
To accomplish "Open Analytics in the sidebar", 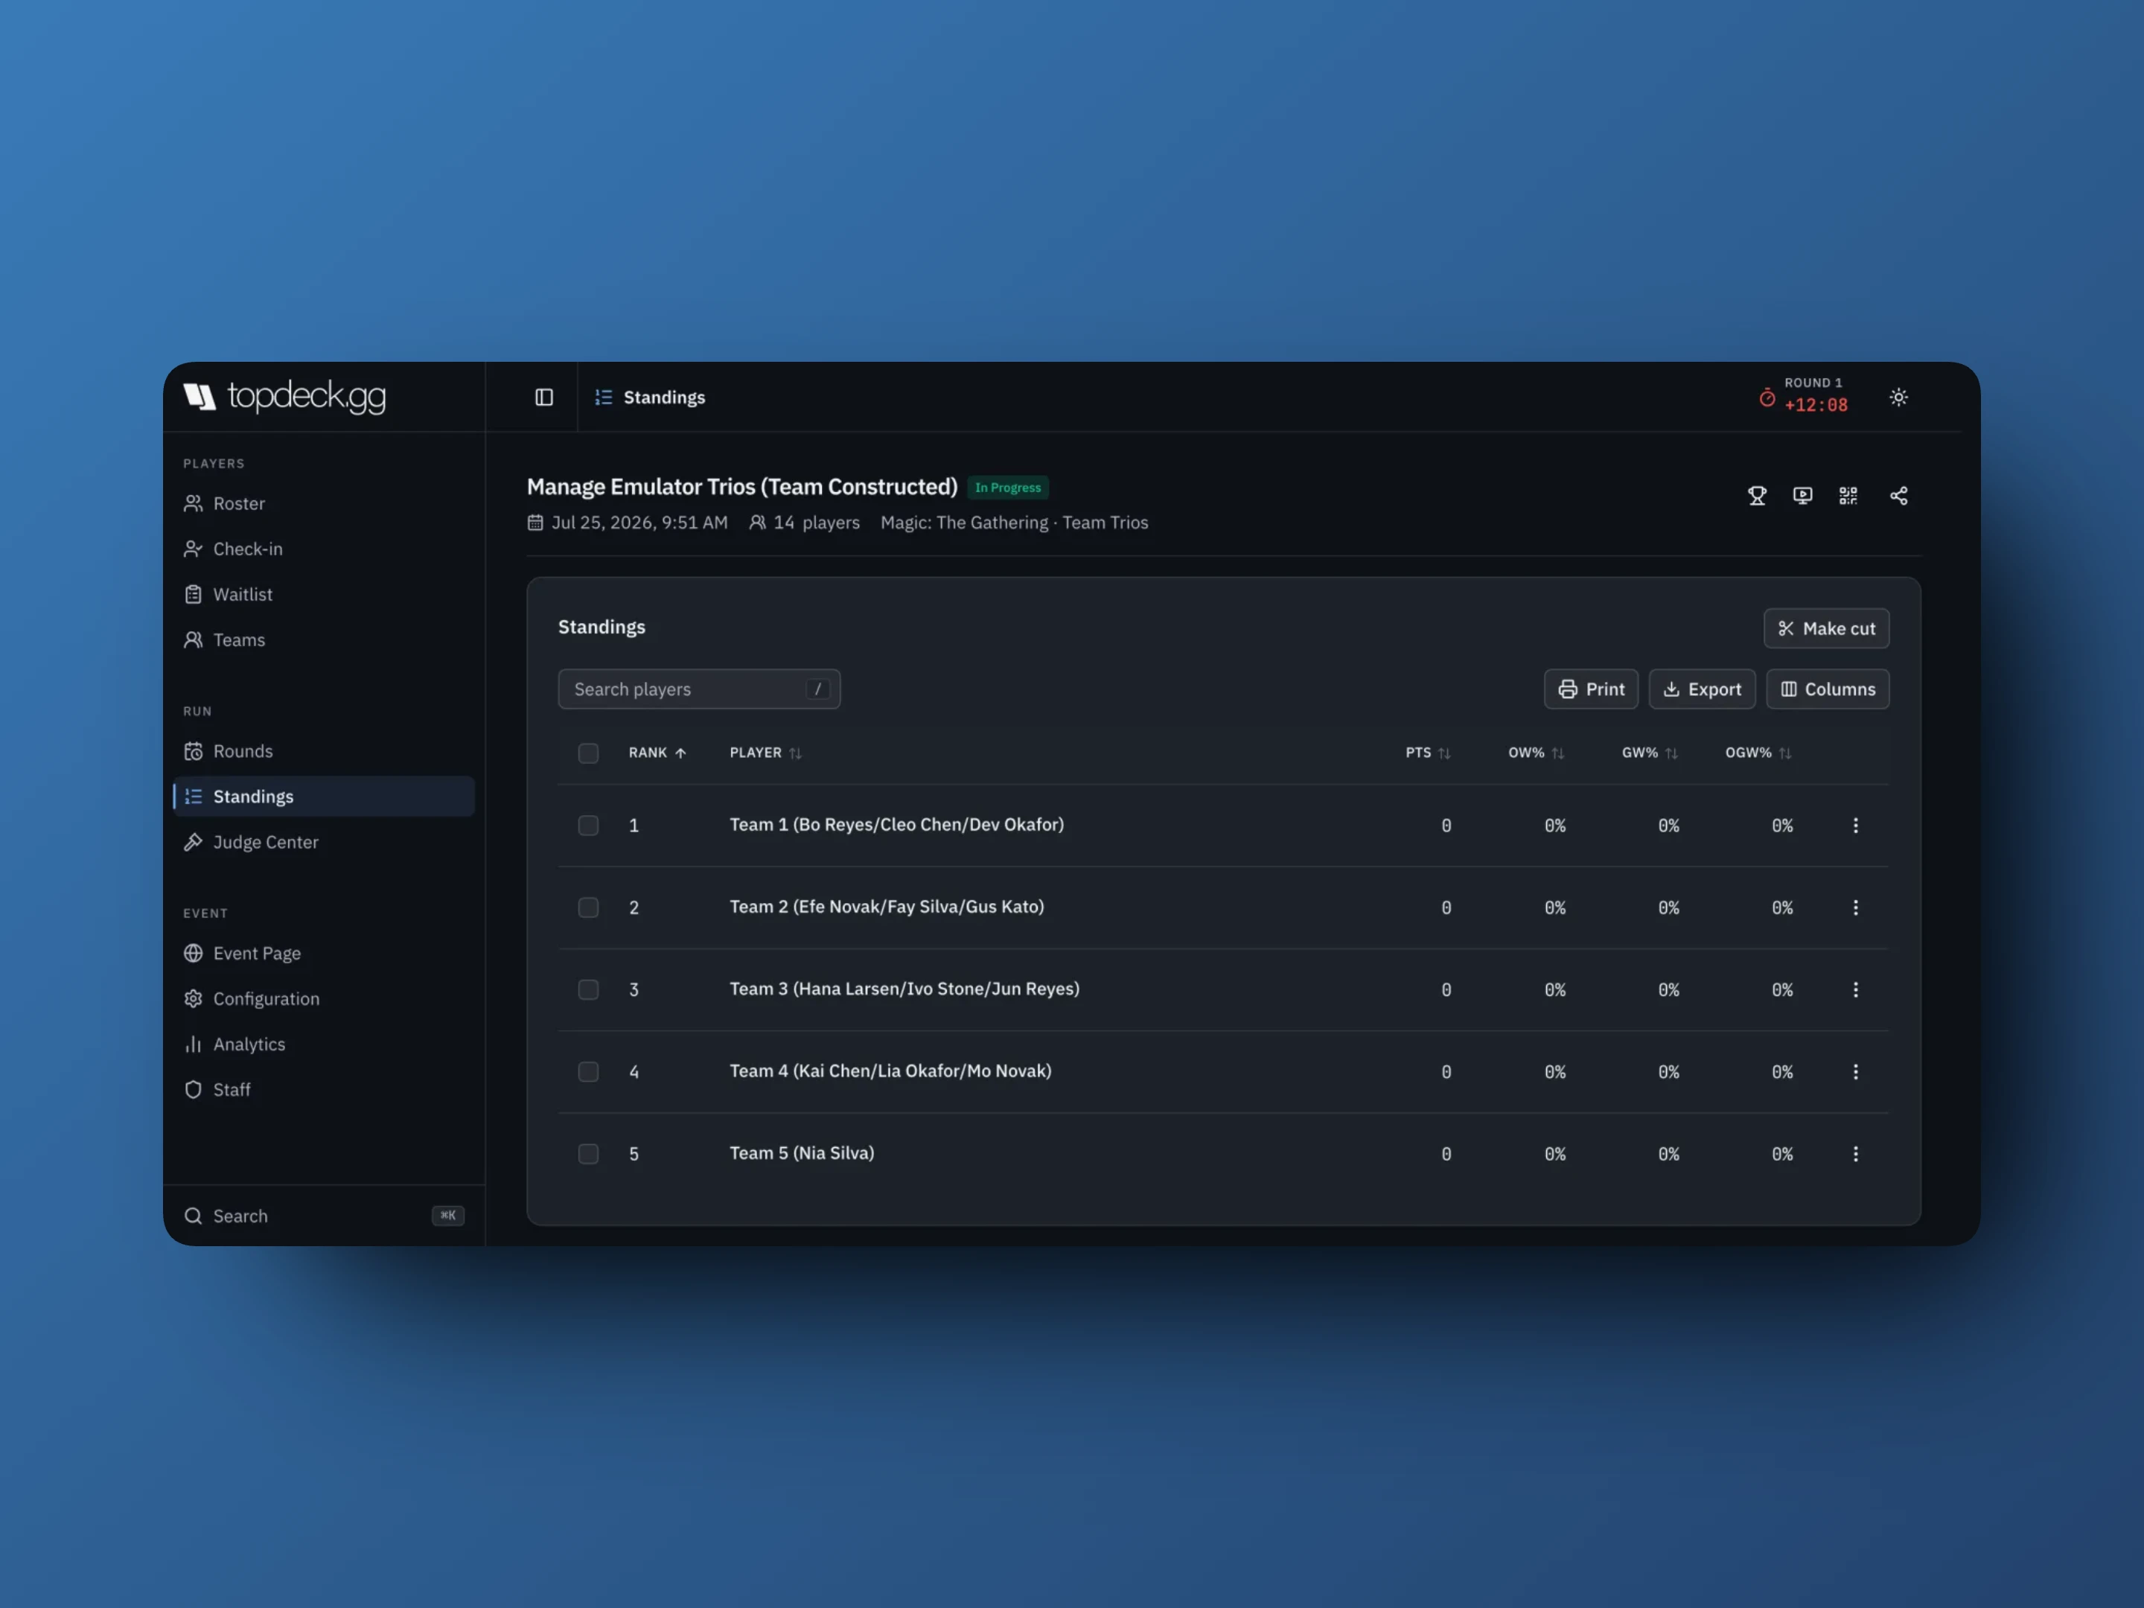I will point(324,1044).
